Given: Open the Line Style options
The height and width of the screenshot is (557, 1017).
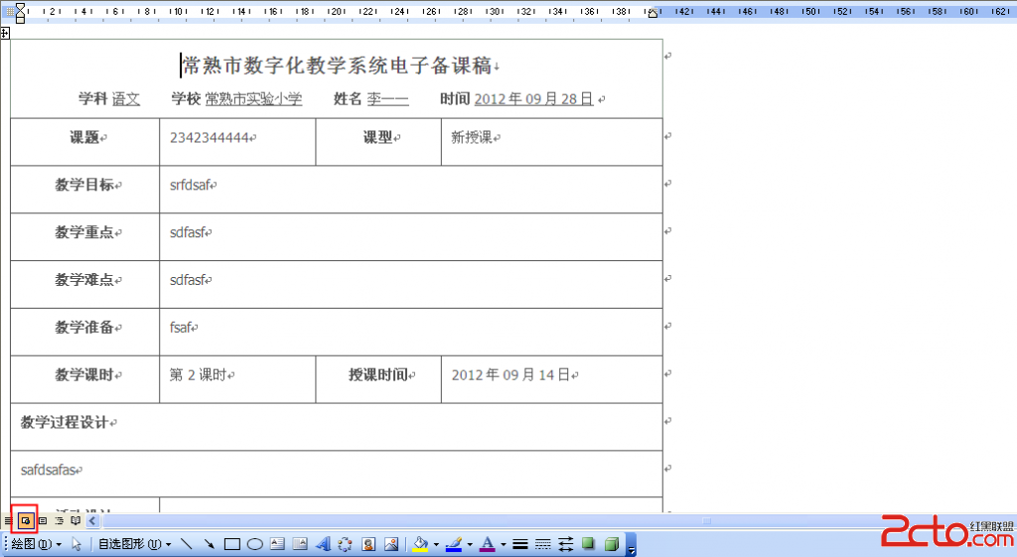Looking at the screenshot, I should 520,544.
